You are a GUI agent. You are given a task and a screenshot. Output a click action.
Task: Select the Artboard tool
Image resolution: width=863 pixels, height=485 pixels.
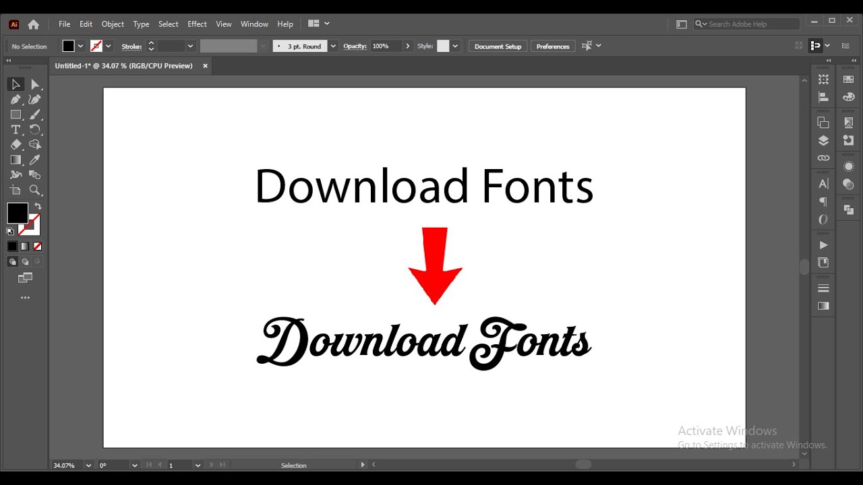(x=16, y=190)
